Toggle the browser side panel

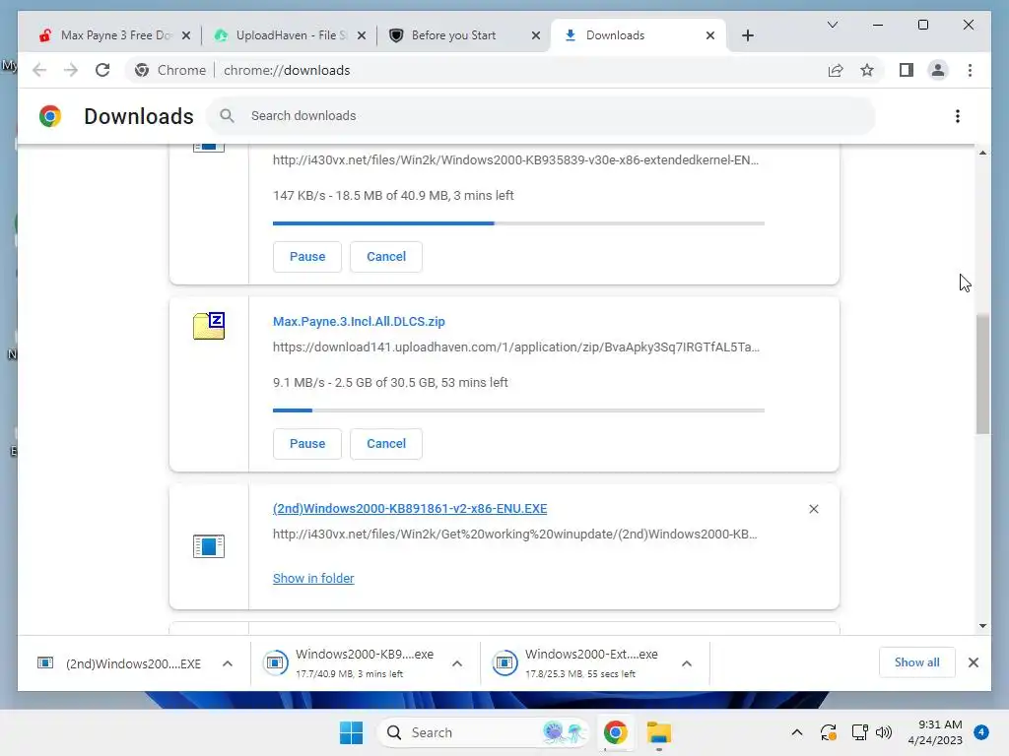click(x=907, y=70)
